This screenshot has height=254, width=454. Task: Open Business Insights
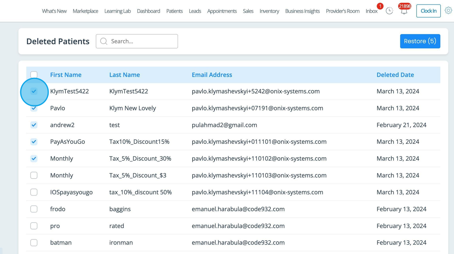302,11
